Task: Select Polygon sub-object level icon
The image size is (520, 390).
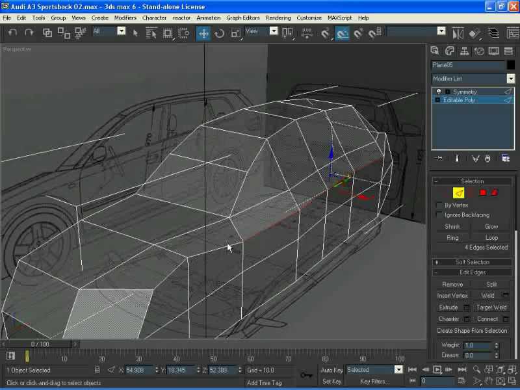Action: [x=482, y=192]
